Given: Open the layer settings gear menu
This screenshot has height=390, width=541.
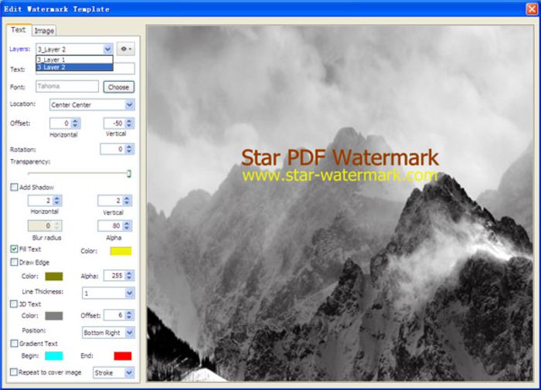Looking at the screenshot, I should (125, 49).
